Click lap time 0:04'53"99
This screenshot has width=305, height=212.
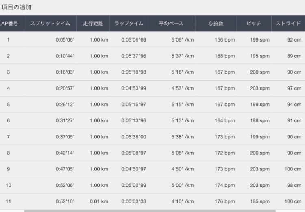click(x=134, y=88)
